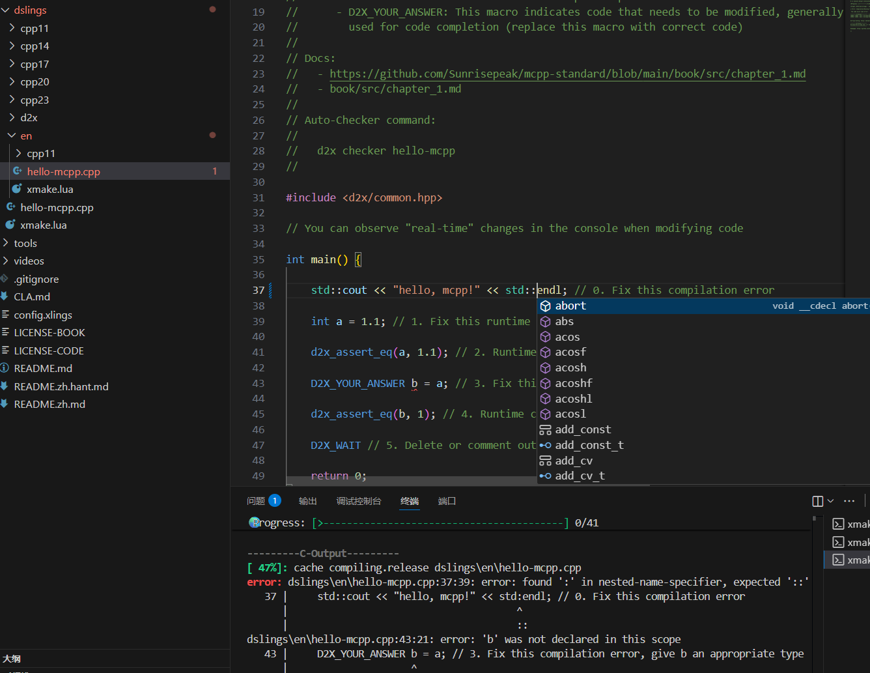Image resolution: width=870 pixels, height=673 pixels.
Task: Click the .gitignore file icon
Action: click(x=5, y=279)
